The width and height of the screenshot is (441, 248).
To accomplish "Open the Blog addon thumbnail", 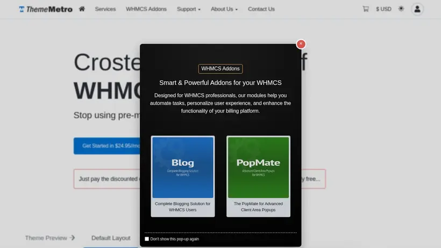I will [183, 167].
